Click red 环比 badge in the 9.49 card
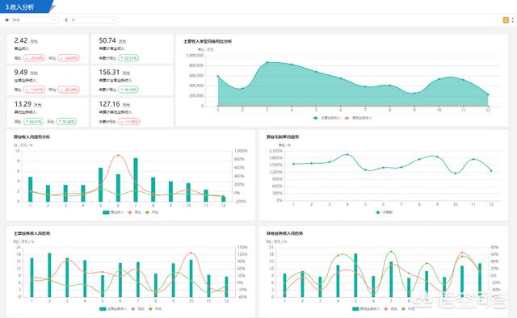The width and height of the screenshot is (517, 318). pyautogui.click(x=69, y=90)
